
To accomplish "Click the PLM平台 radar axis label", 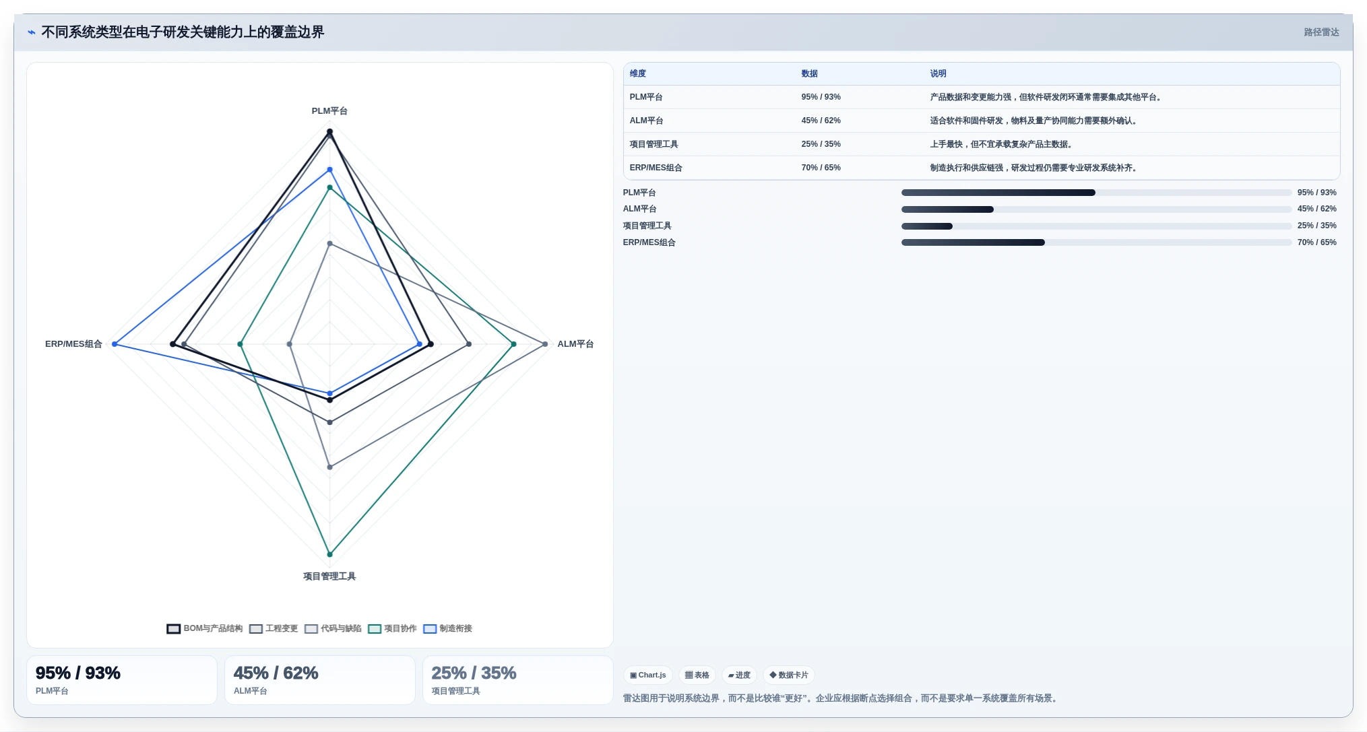I will pos(329,111).
